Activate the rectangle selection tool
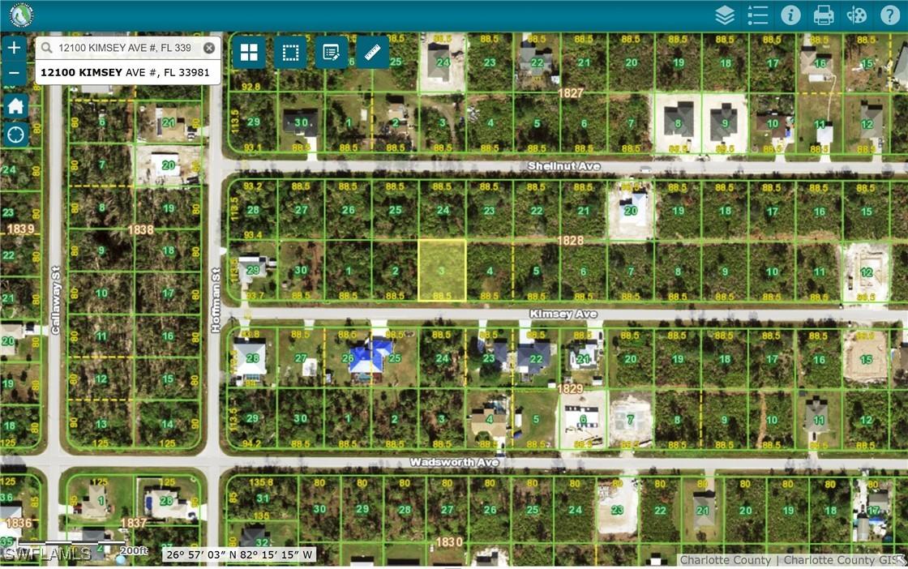908x569 pixels. [292, 51]
